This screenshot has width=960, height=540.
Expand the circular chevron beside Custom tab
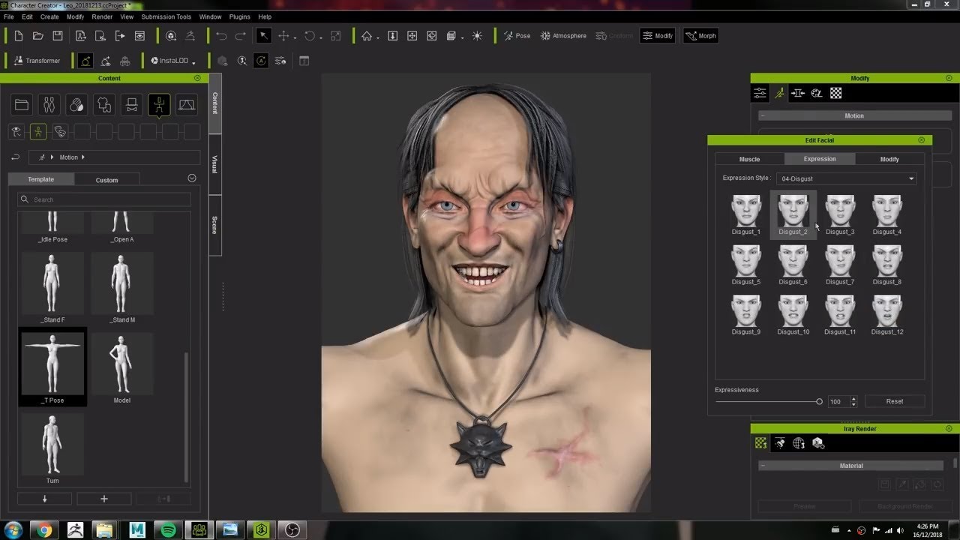[192, 178]
